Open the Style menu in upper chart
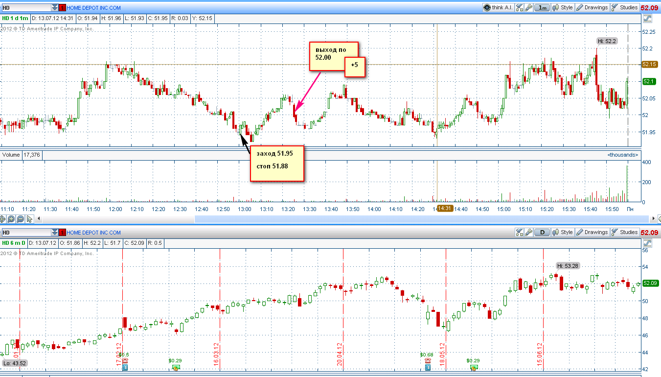The height and width of the screenshot is (377, 661). coord(563,7)
